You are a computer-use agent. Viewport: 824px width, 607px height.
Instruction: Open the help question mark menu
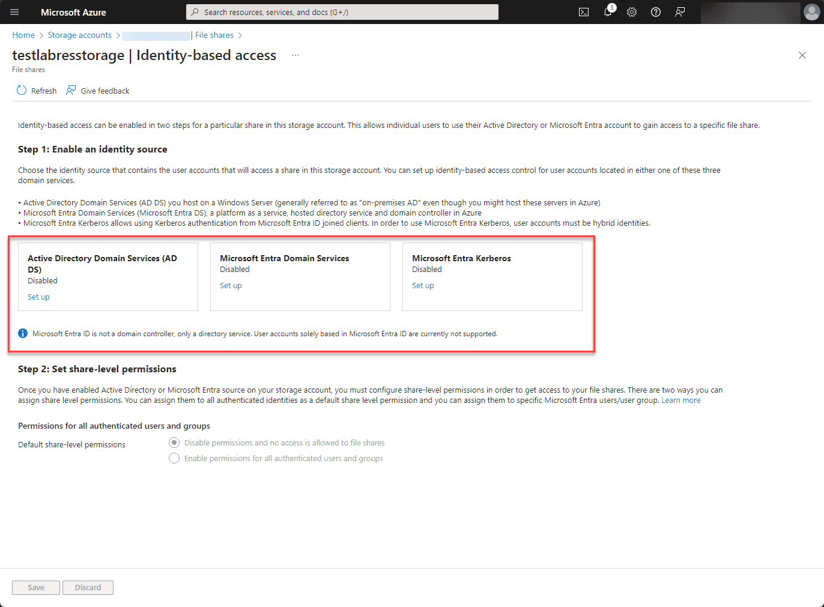[656, 12]
